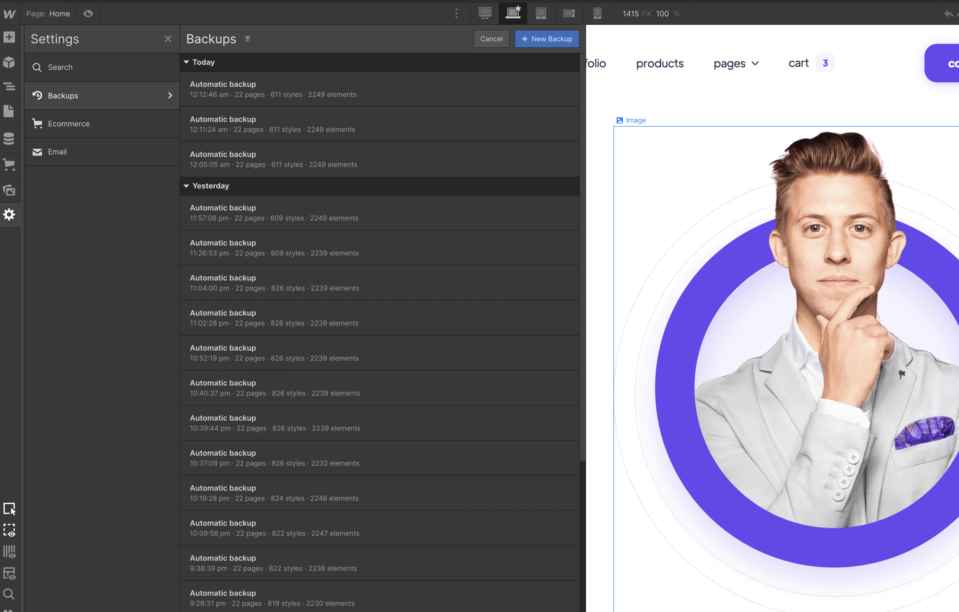Toggle grid overlay visibility icon
This screenshot has height=612, width=959.
pyautogui.click(x=9, y=552)
